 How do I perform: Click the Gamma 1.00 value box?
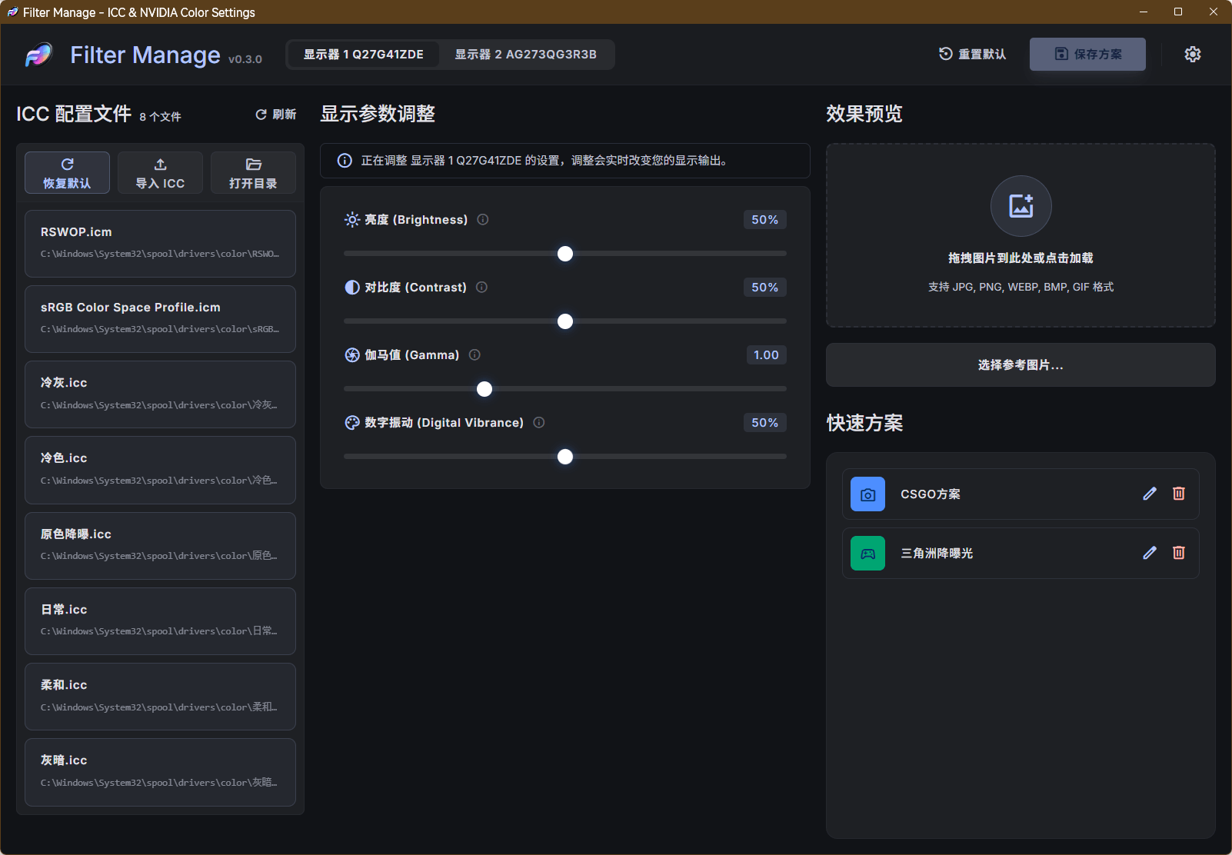click(766, 354)
